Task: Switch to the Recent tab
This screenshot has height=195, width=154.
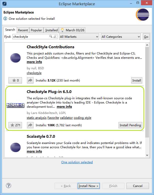Action: tap(23, 30)
